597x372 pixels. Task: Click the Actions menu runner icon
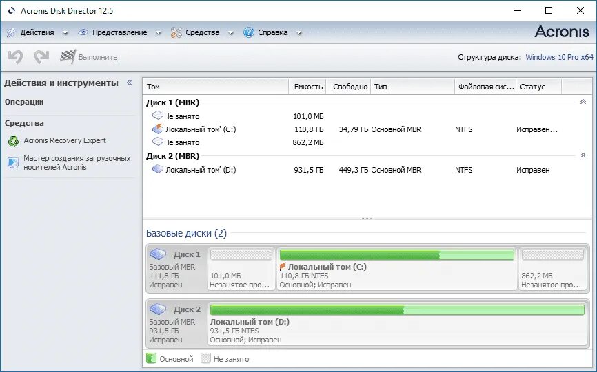tap(11, 32)
